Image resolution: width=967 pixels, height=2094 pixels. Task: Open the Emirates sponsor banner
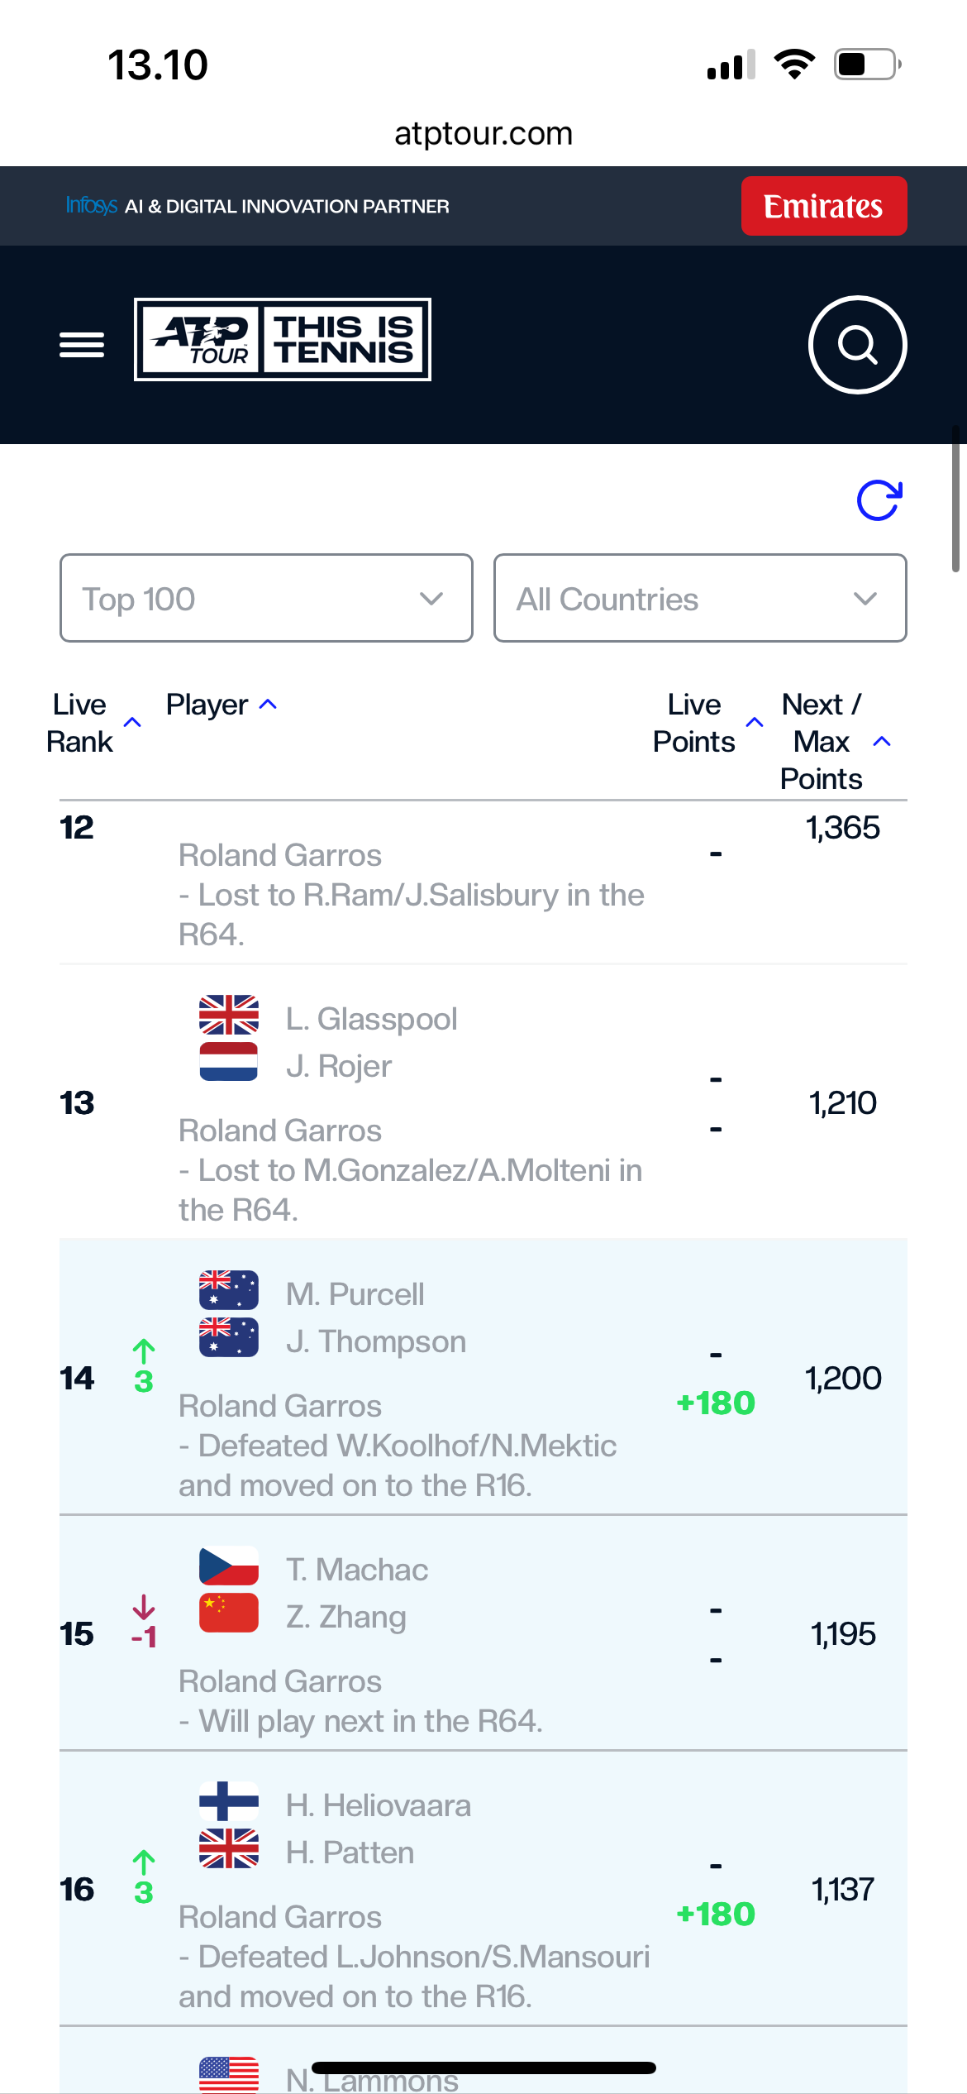click(824, 206)
